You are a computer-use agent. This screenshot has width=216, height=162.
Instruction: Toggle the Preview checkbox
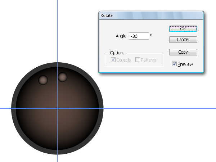174,64
